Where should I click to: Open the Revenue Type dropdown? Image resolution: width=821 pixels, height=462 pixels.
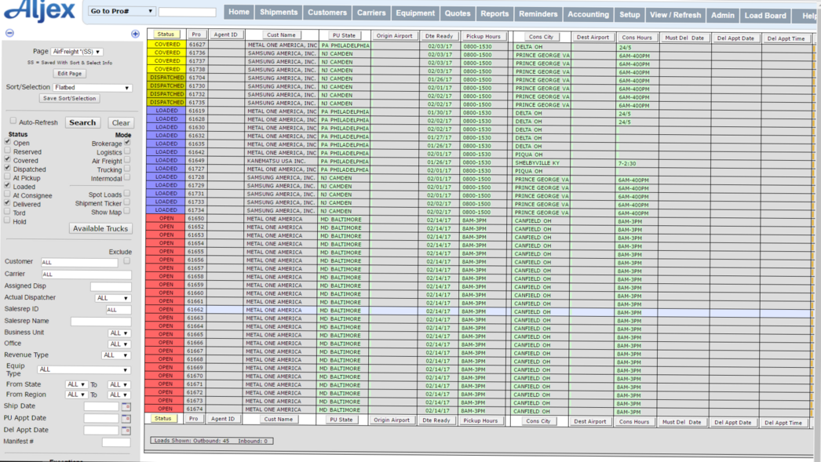(x=115, y=355)
